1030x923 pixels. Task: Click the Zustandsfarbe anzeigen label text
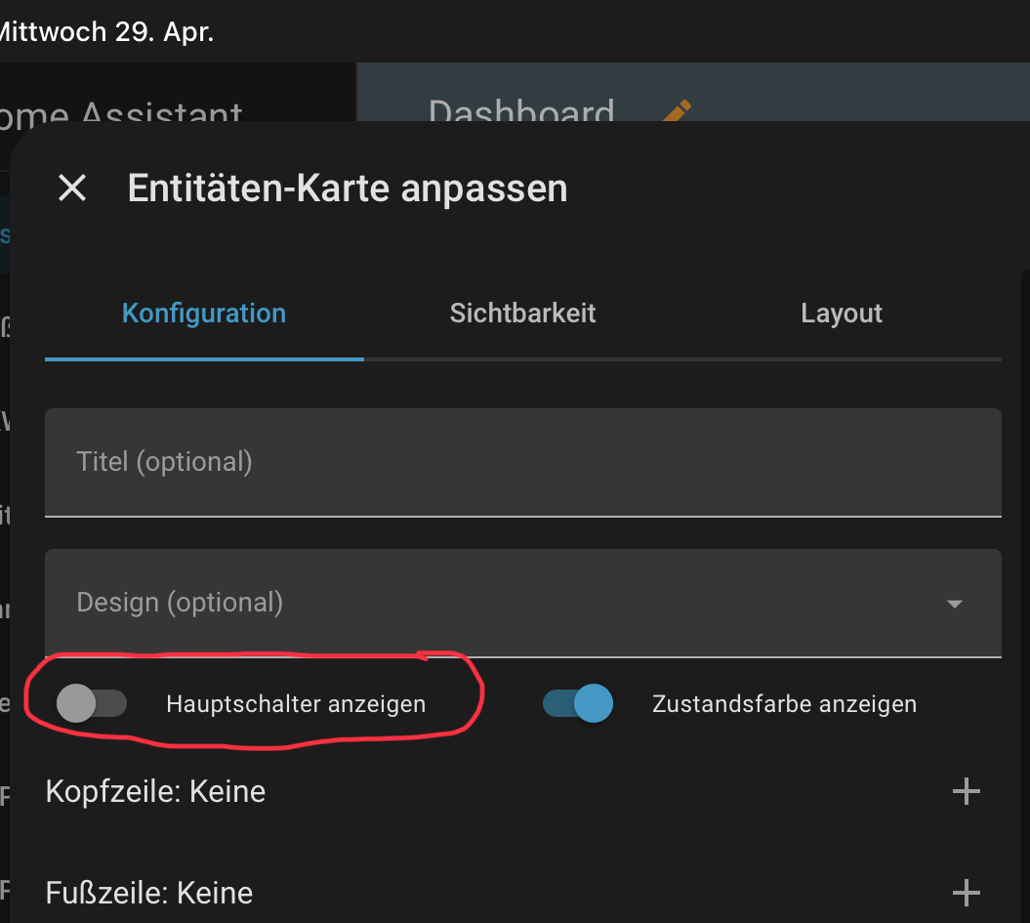point(784,704)
